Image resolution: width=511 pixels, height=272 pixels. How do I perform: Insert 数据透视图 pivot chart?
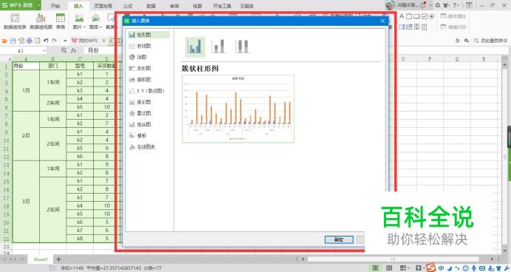coord(41,21)
